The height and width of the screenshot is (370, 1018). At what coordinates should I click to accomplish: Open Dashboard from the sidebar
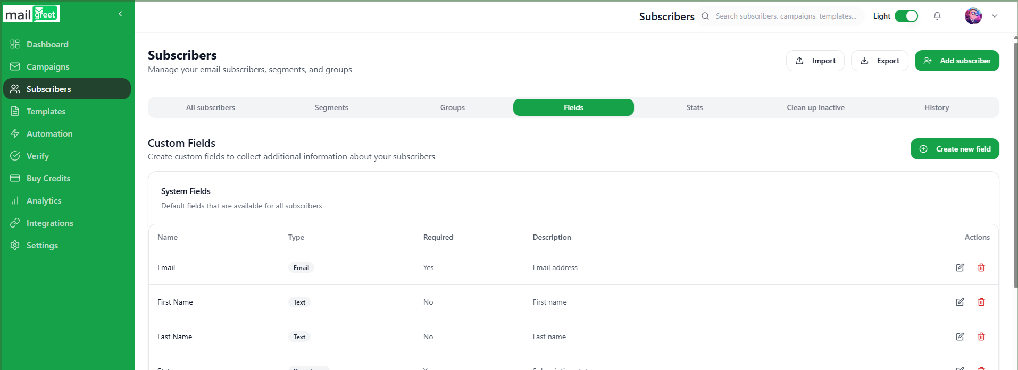pos(67,44)
